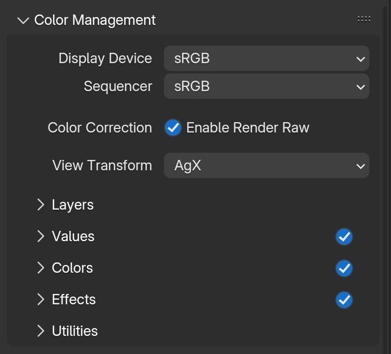Click the Layers subpanel label
The height and width of the screenshot is (354, 391).
point(73,205)
